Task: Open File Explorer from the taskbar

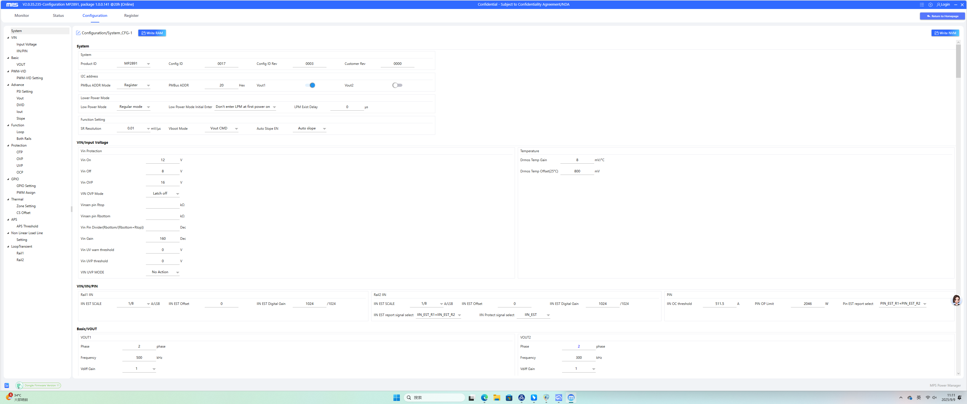Action: (497, 398)
